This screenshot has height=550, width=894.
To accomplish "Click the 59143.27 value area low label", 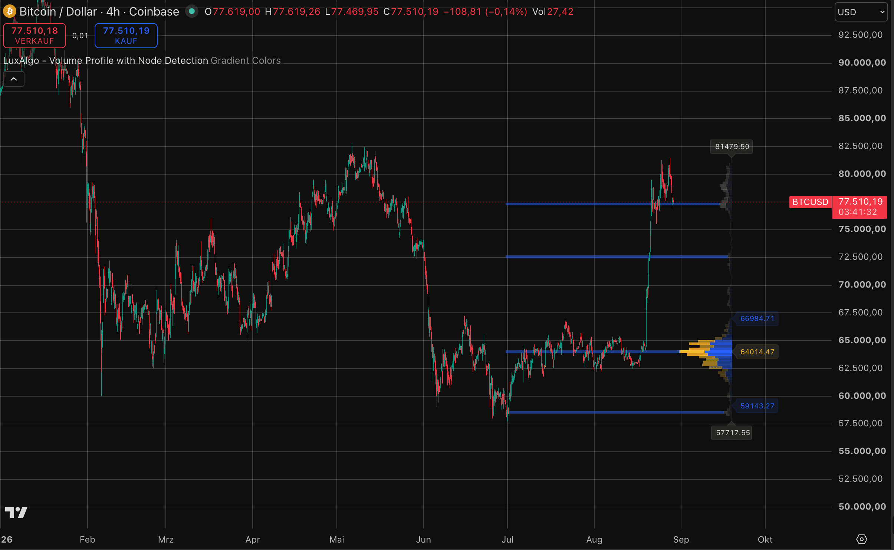I will [x=757, y=406].
